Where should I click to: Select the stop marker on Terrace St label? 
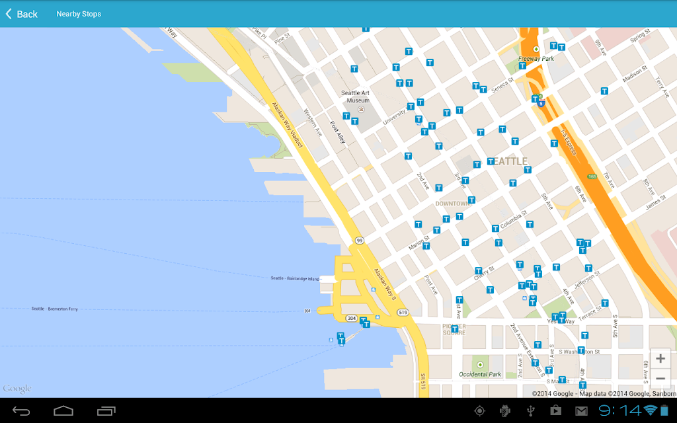coord(605,303)
